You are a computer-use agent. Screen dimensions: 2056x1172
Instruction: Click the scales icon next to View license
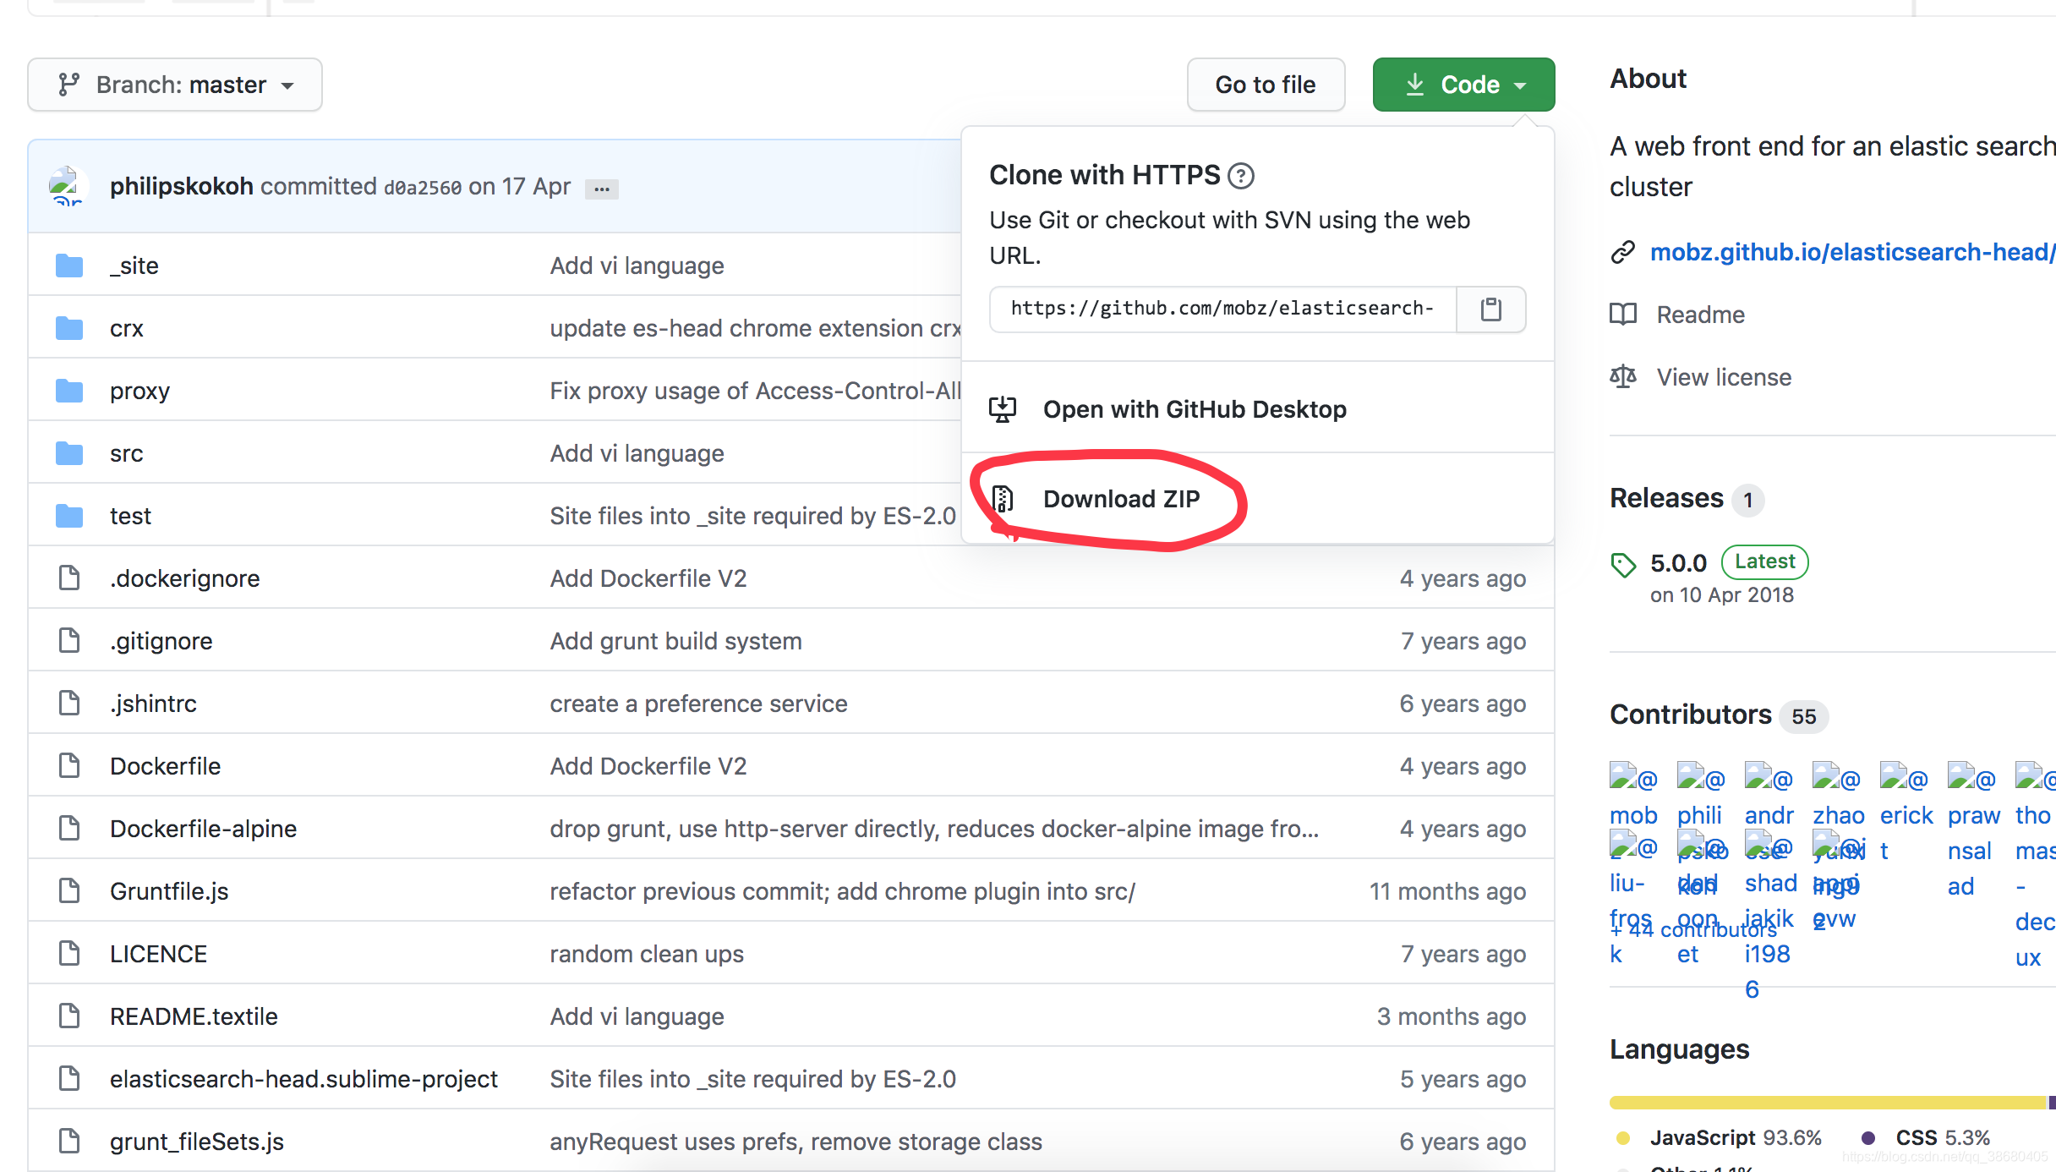pyautogui.click(x=1624, y=376)
